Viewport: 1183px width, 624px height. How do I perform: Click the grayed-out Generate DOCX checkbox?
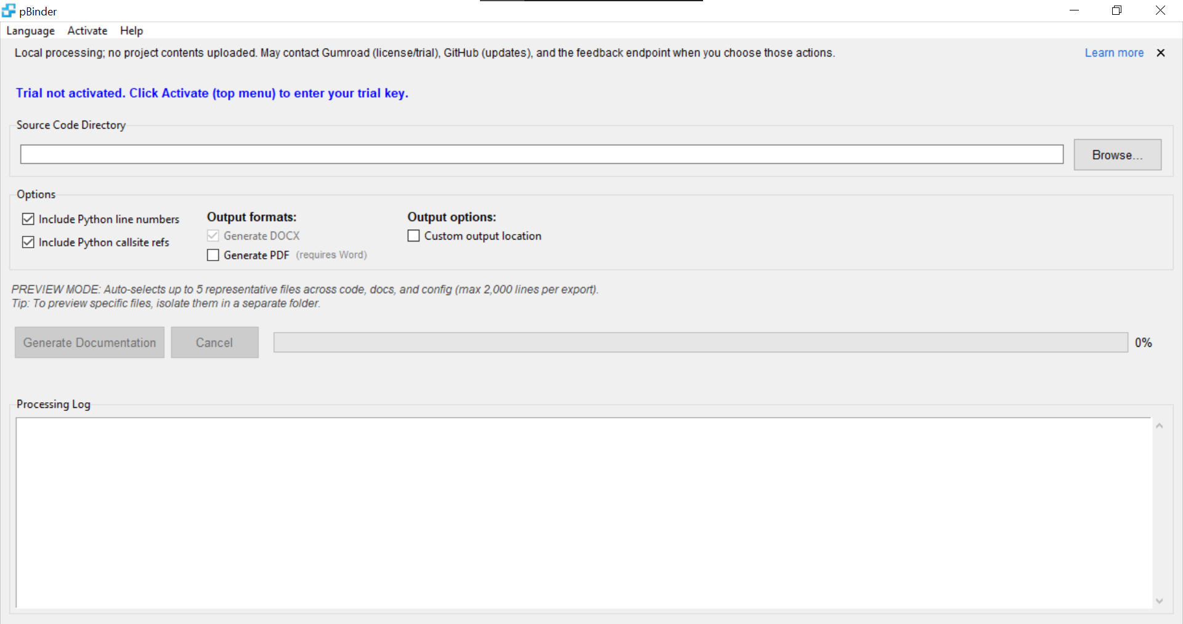(x=213, y=235)
